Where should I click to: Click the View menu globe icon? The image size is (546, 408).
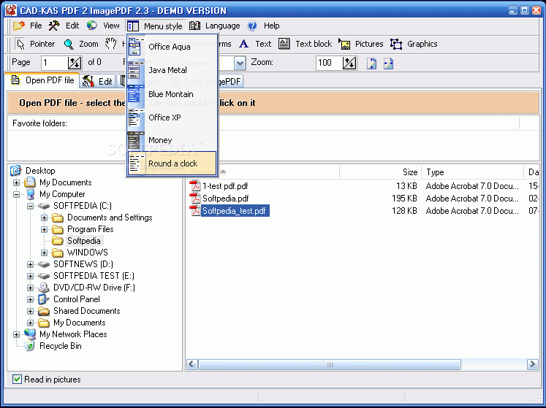coord(92,26)
